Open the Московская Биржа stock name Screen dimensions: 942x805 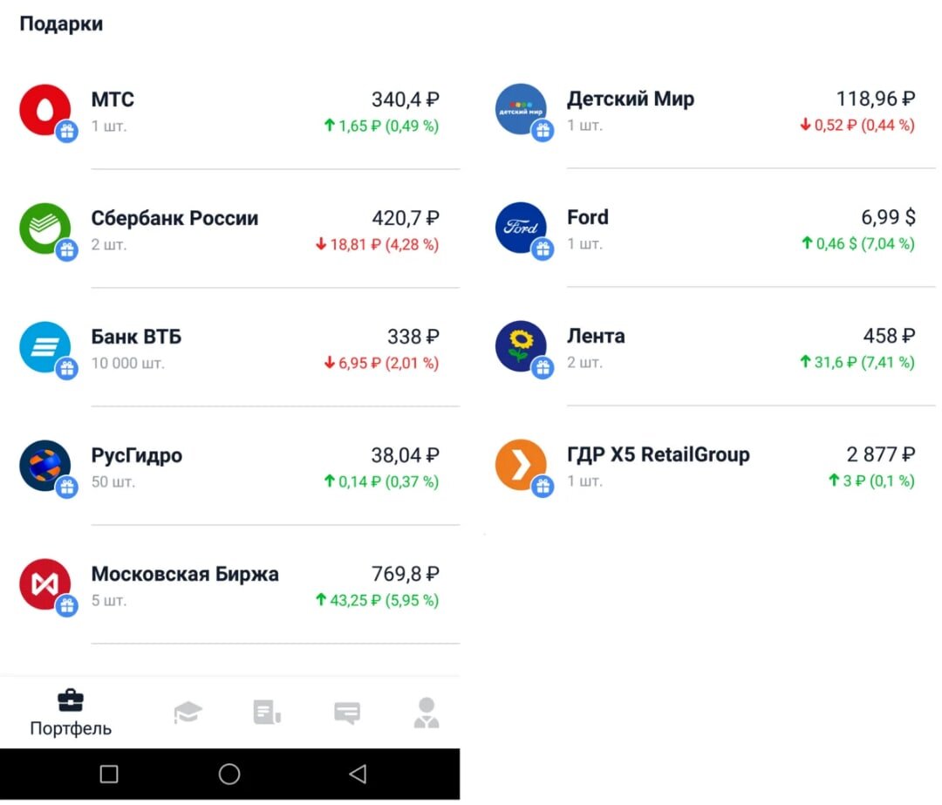pos(185,574)
